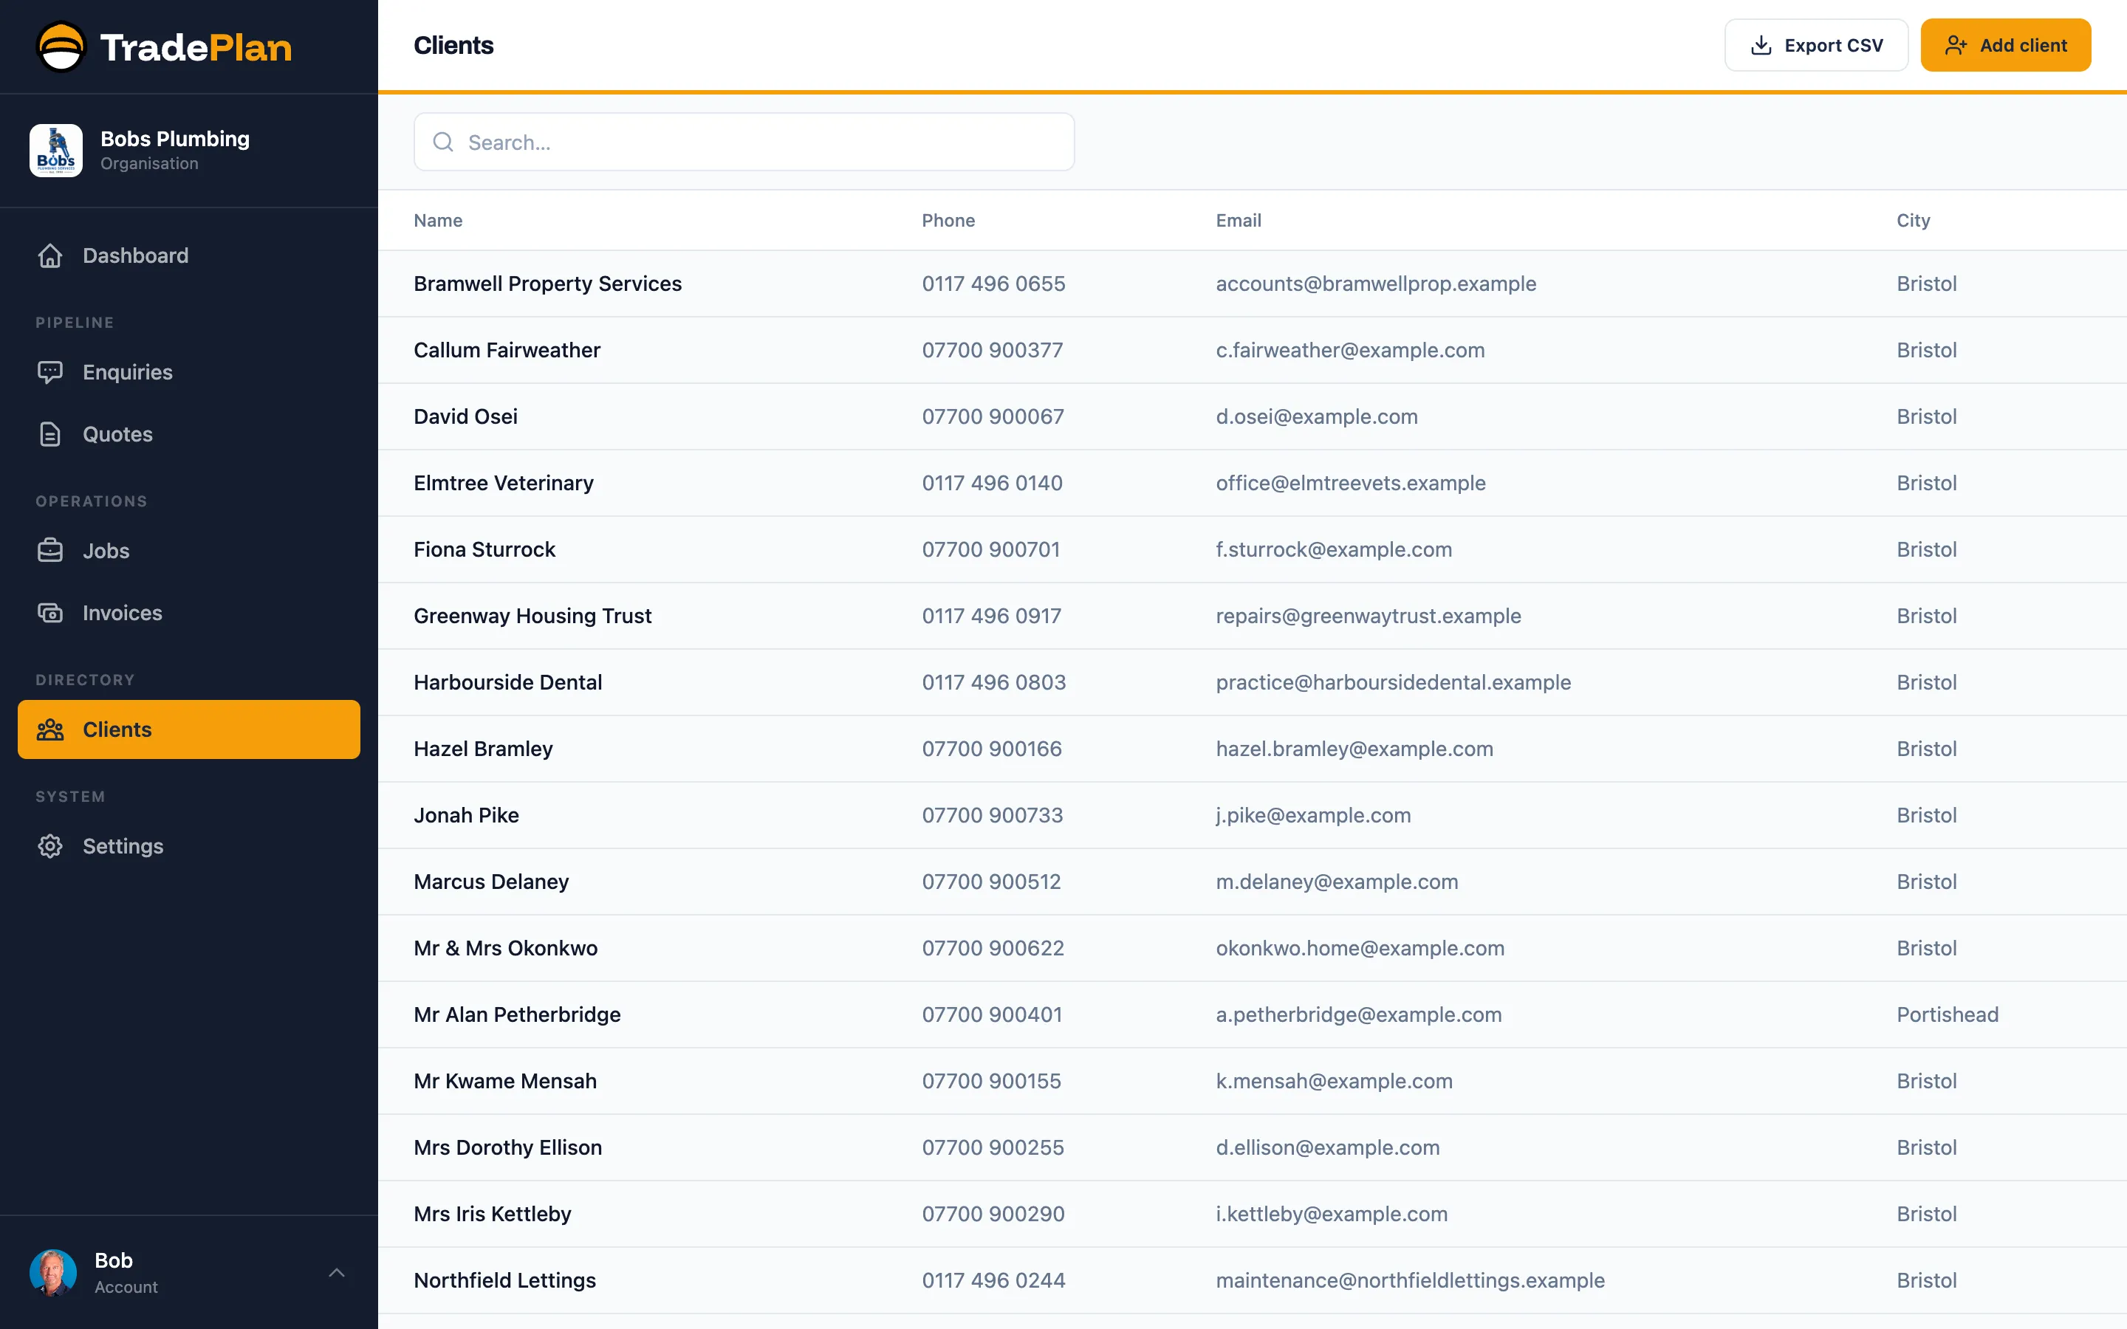Viewport: 2127px width, 1329px height.
Task: Open the Dashboard menu item
Action: [189, 255]
